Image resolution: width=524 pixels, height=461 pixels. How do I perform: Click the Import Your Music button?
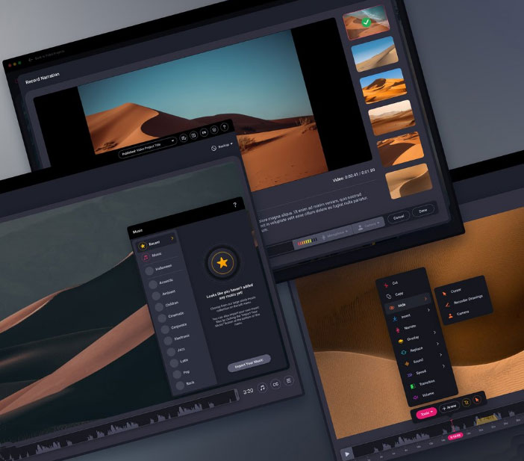click(249, 363)
